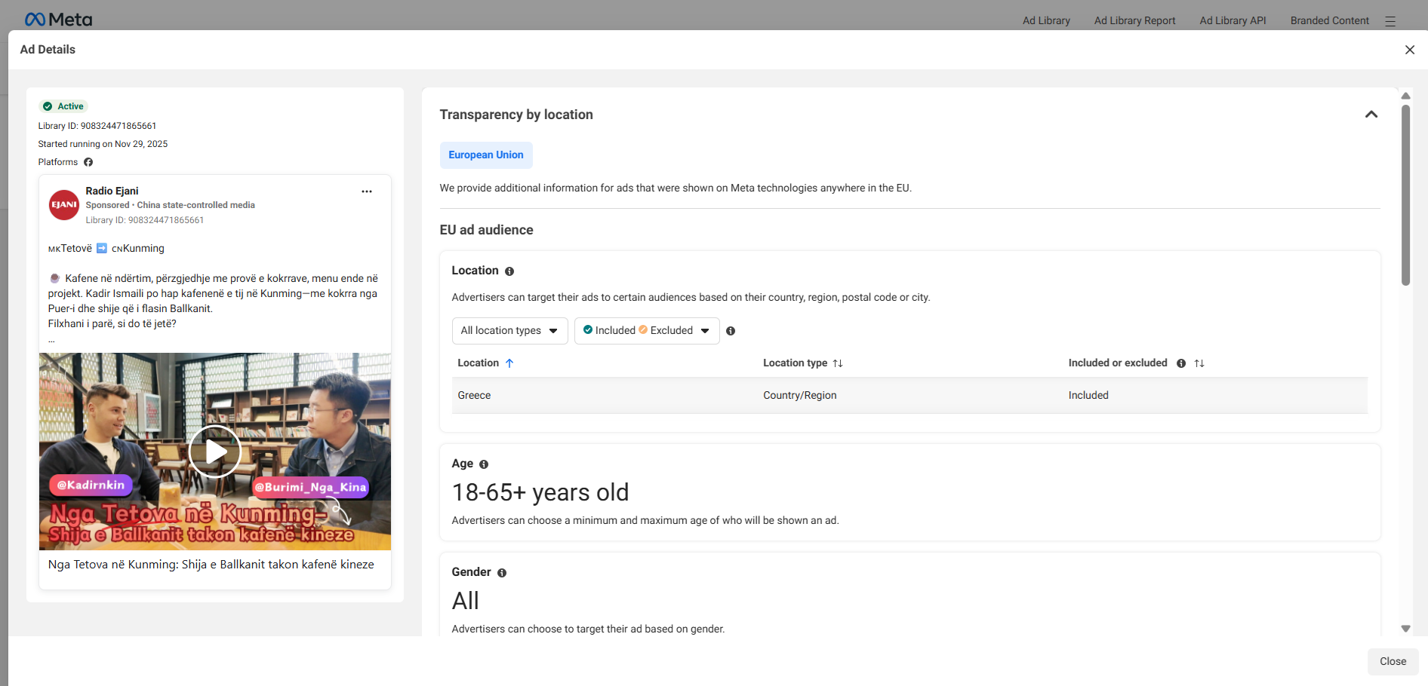The width and height of the screenshot is (1428, 686).
Task: Collapse the Transparency by location section
Action: pos(1371,115)
